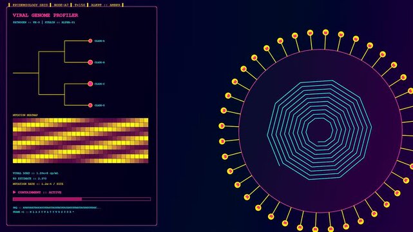Click the magenta containment progress bar

82,199
